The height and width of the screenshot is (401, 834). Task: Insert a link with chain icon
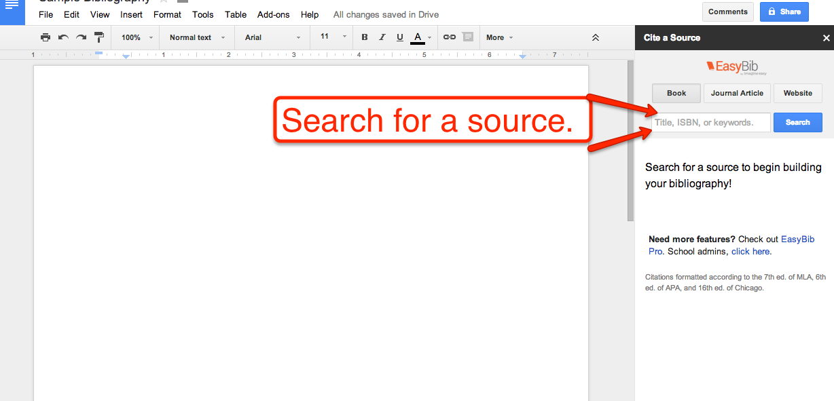pos(450,37)
